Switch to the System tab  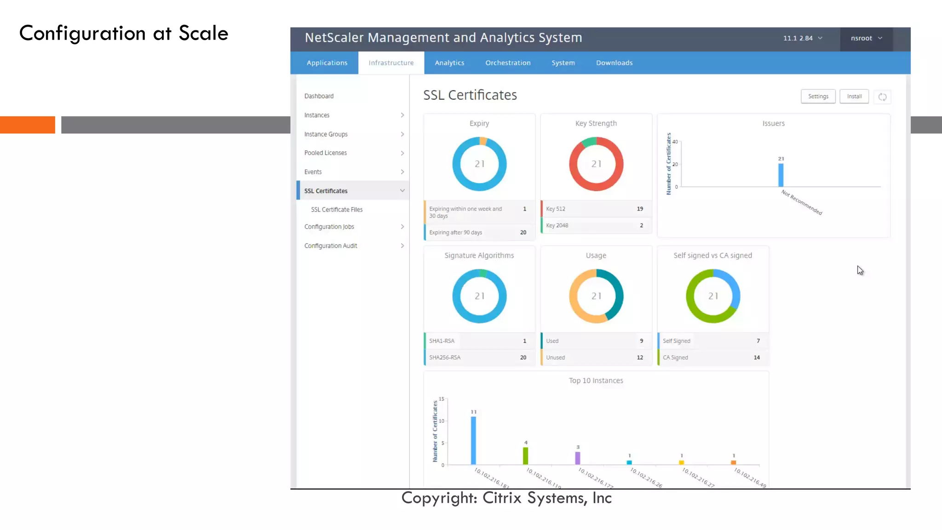point(563,63)
